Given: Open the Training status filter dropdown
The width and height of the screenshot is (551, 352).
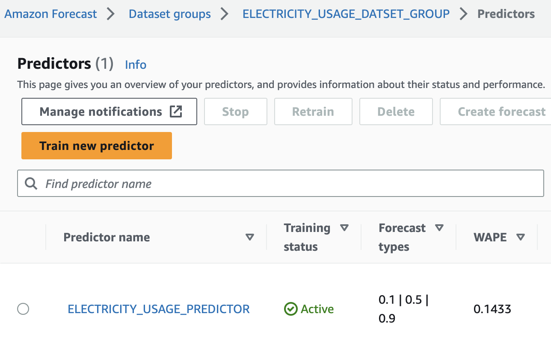Looking at the screenshot, I should [345, 228].
